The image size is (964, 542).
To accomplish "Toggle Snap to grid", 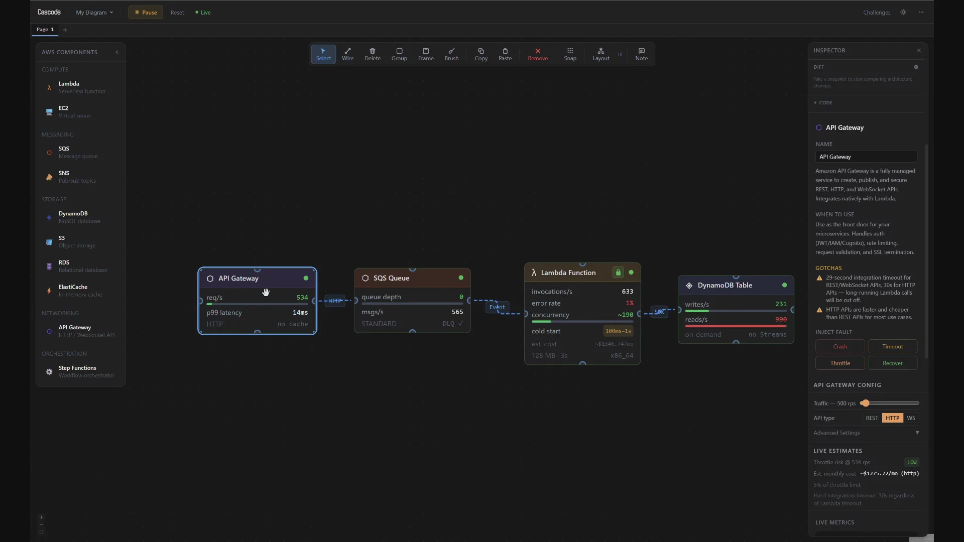I will (x=570, y=54).
